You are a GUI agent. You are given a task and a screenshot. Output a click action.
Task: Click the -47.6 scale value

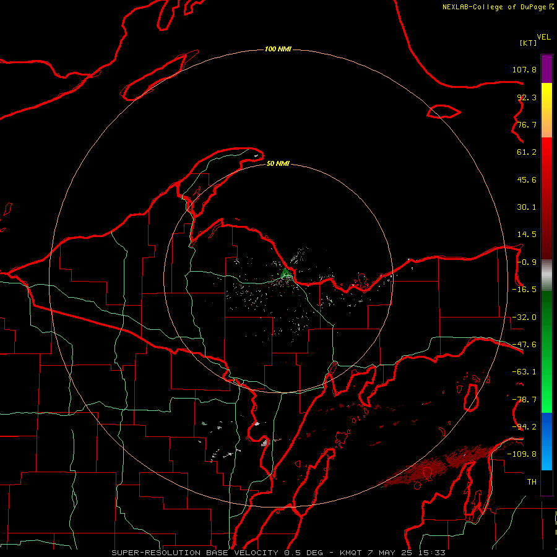pyautogui.click(x=524, y=345)
